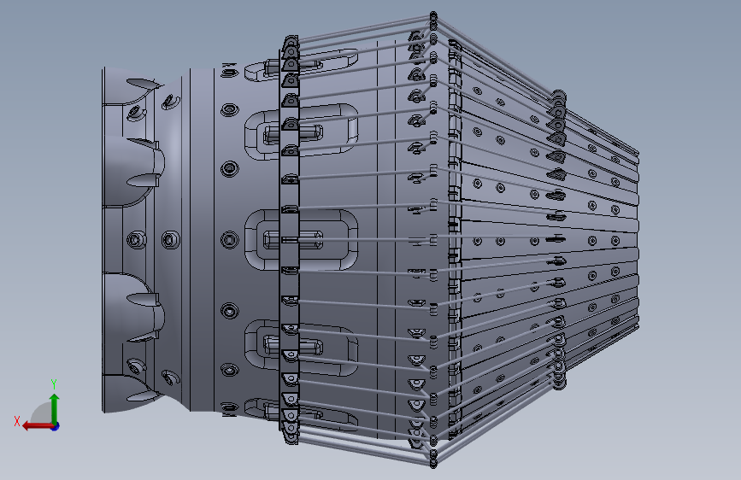Click the 'X' label of the orientation triad
This screenshot has height=480, width=741.
coord(17,421)
